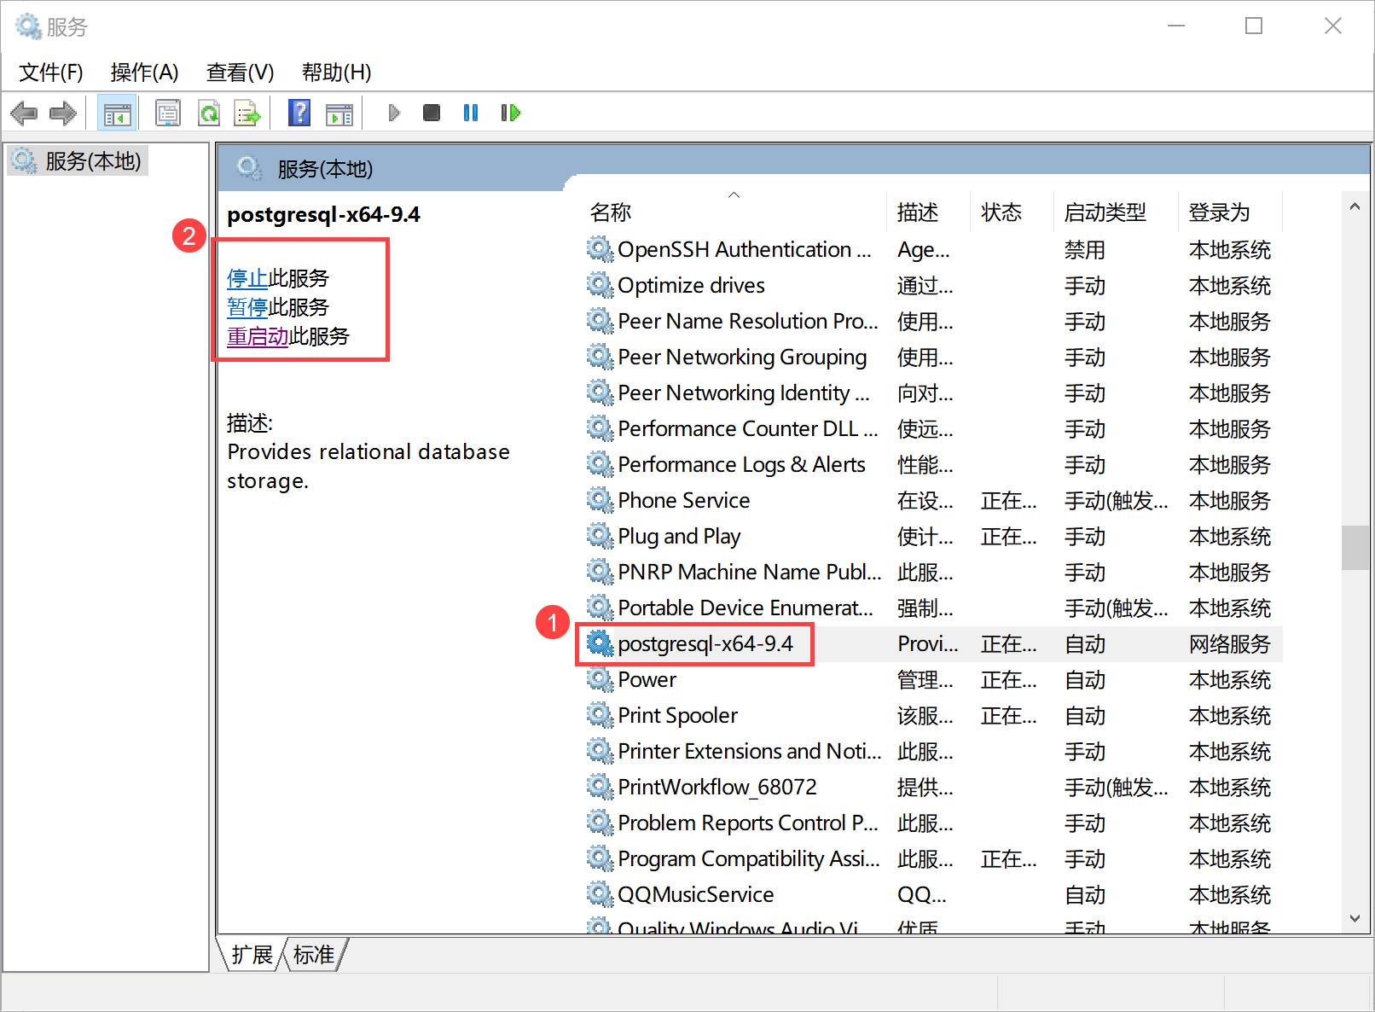Screen dimensions: 1375x1012
Task: Pause the service with the pause icon
Action: click(470, 112)
